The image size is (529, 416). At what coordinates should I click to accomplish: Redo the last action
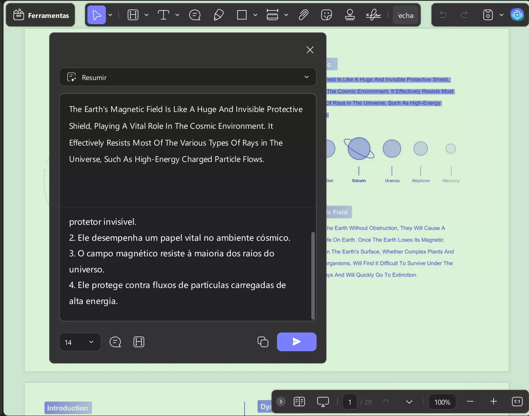click(464, 15)
